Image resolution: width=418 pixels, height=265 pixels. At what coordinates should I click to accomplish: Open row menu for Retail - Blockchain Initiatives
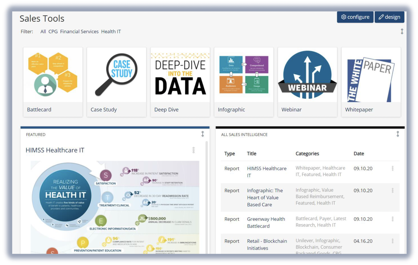pos(393,241)
